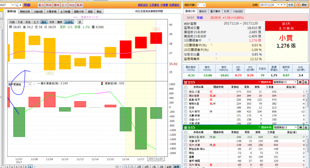Click the date input field 2017/11/20
This screenshot has width=310, height=168.
click(x=268, y=5)
